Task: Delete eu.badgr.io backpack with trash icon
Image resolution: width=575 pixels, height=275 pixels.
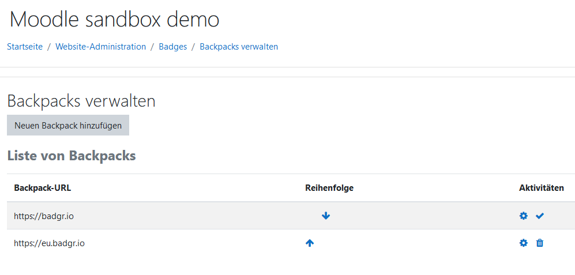Action: click(540, 243)
